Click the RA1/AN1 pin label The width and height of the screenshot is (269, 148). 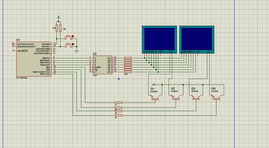click(x=46, y=46)
